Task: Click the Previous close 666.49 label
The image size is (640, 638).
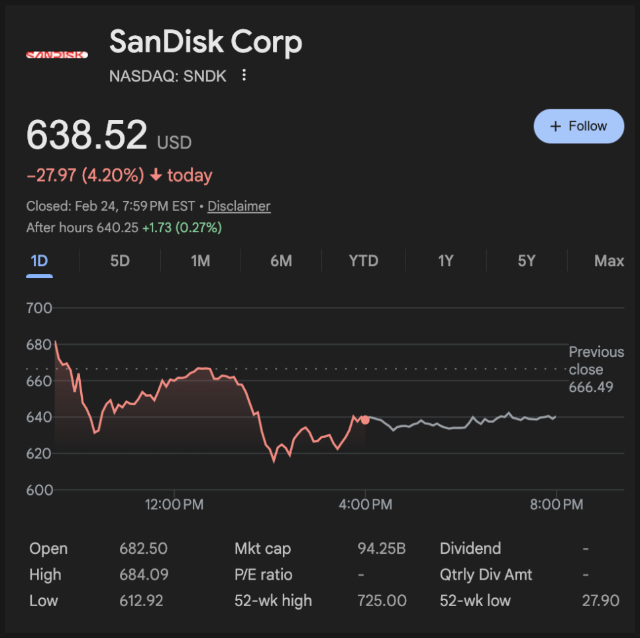Action: point(596,369)
